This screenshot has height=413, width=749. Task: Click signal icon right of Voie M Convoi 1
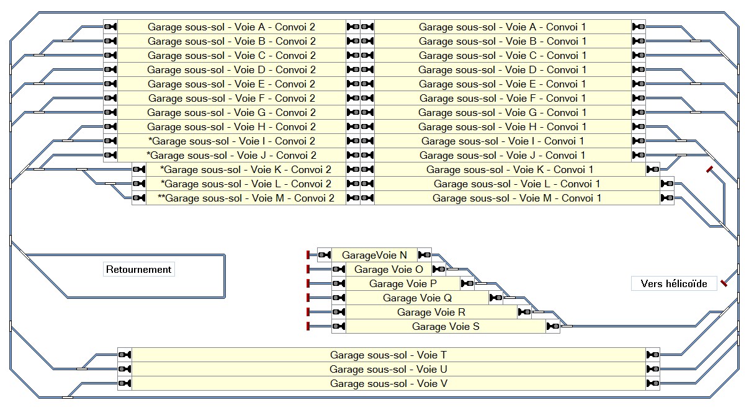[x=668, y=198]
